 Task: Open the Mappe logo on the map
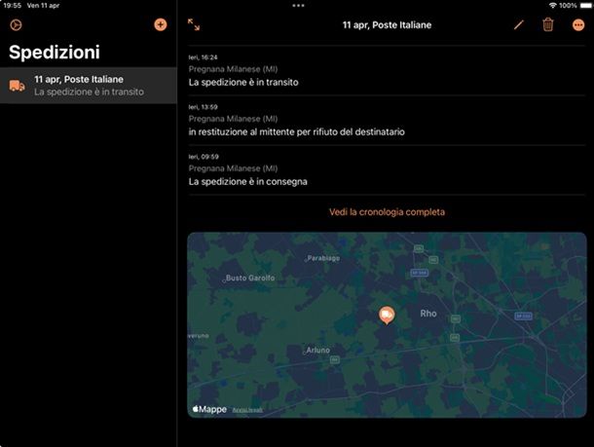[209, 409]
